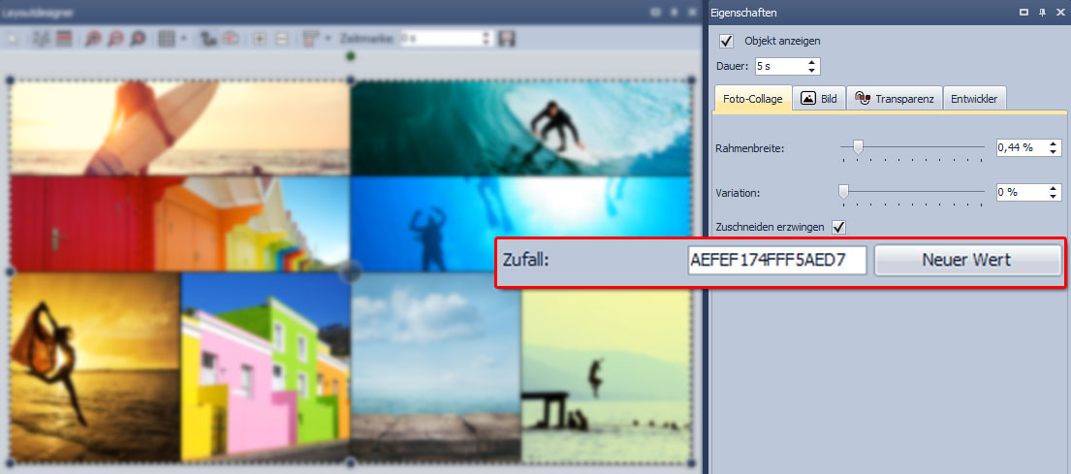This screenshot has width=1071, height=474.
Task: Click the zoom in magnifier in Layoutdesigner toolbar
Action: (x=93, y=39)
